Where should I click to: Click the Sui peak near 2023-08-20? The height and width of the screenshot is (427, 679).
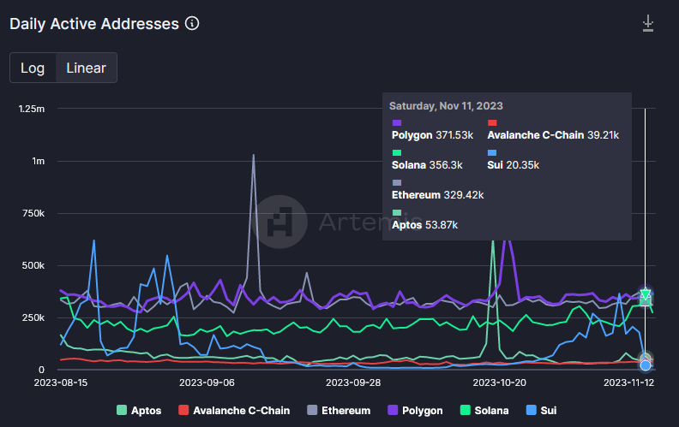(x=94, y=240)
